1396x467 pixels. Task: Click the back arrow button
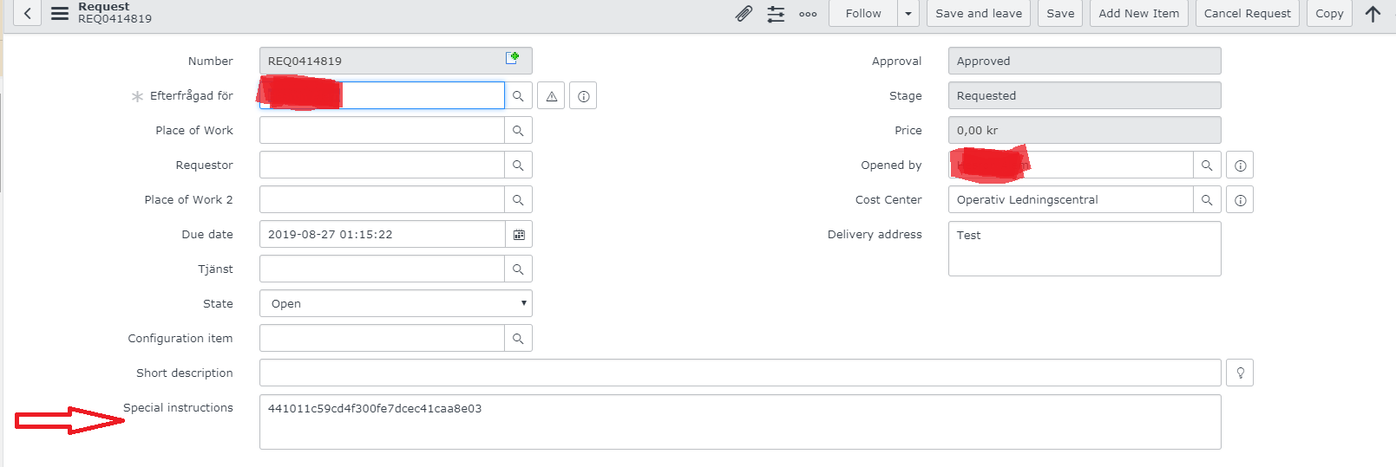(x=27, y=13)
